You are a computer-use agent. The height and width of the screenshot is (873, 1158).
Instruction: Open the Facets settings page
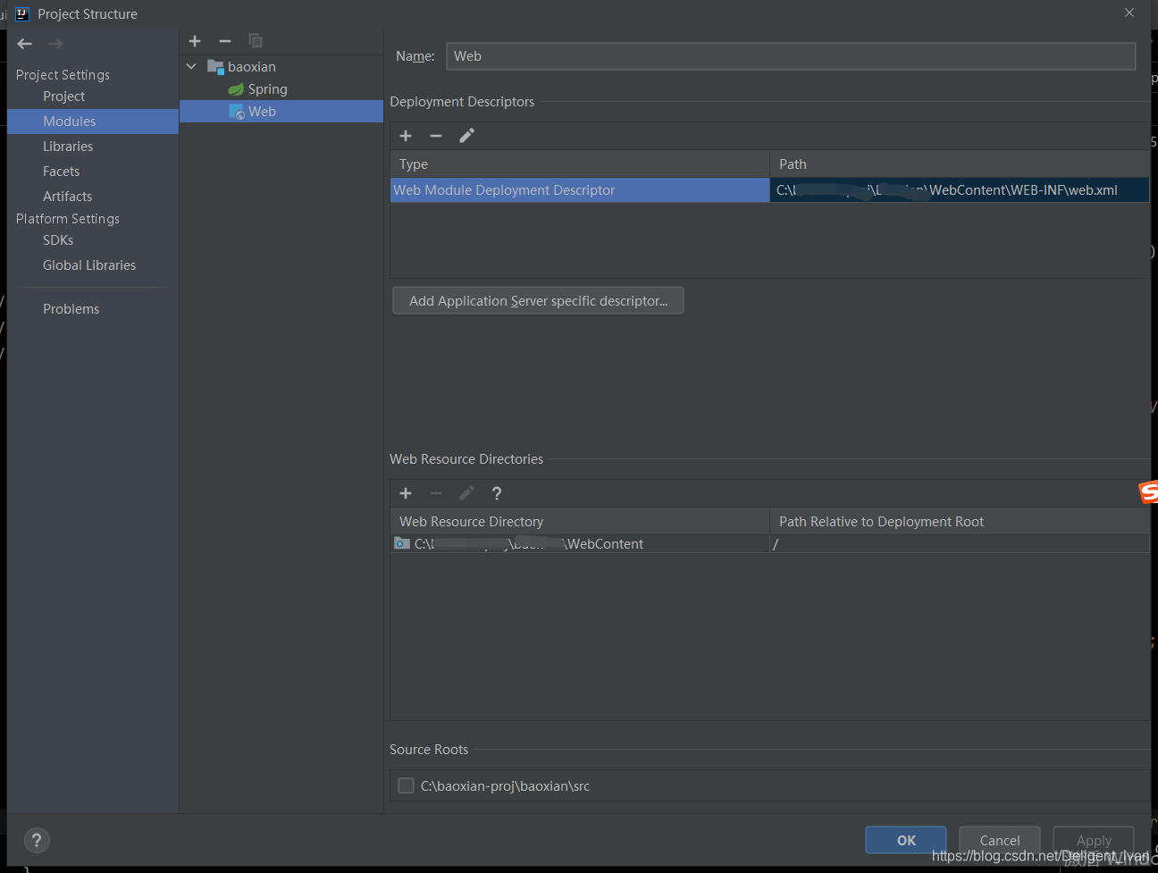[62, 172]
